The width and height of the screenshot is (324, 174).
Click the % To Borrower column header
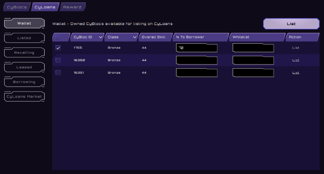click(x=201, y=37)
